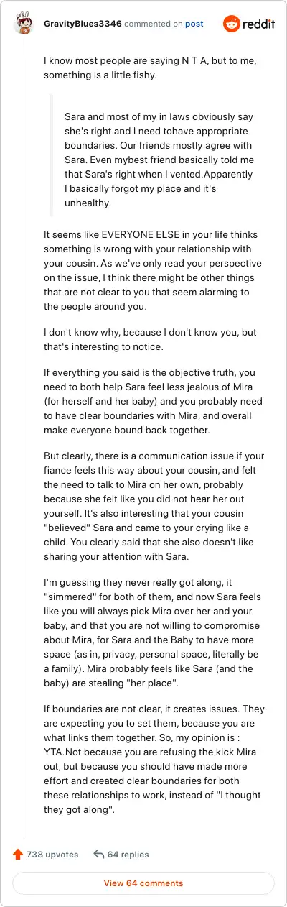Image resolution: width=287 pixels, height=907 pixels.
Task: Click the "738 upvotes" count label
Action: tap(52, 855)
